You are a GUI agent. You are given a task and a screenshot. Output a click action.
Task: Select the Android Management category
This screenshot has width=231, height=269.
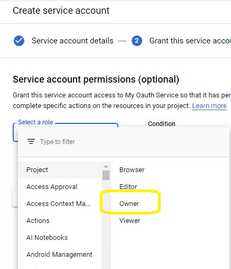[60, 255]
